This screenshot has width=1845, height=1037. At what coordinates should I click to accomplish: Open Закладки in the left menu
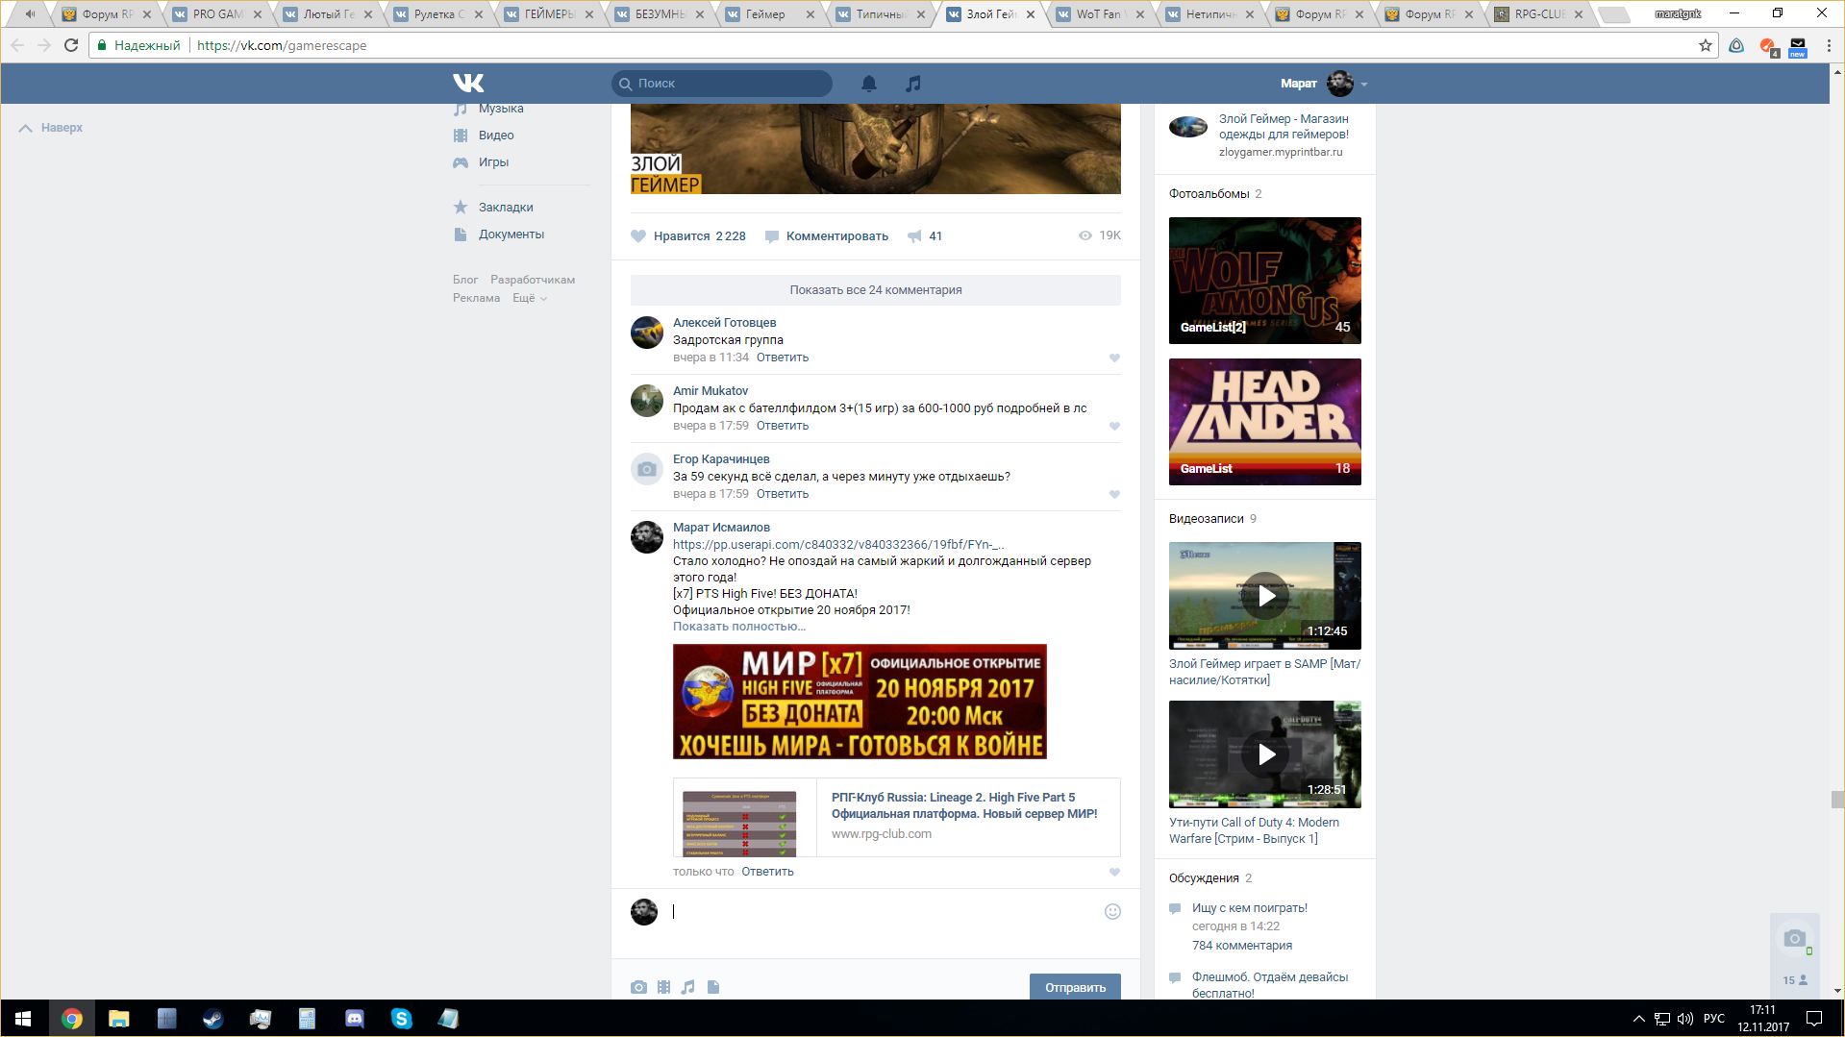click(506, 208)
